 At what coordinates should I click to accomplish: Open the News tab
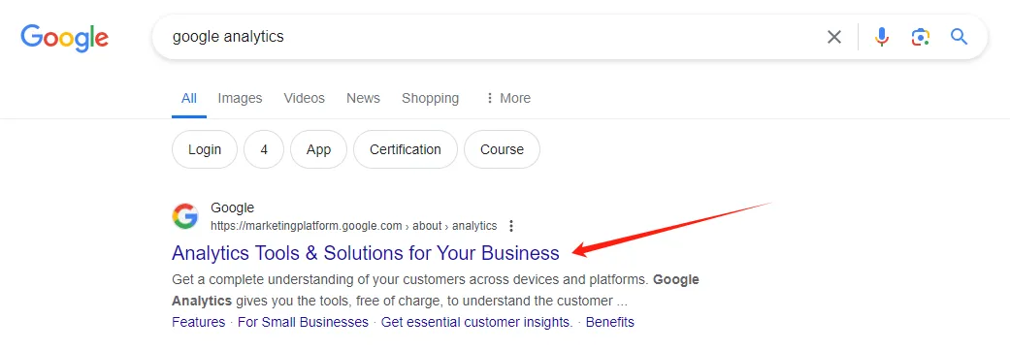point(363,98)
